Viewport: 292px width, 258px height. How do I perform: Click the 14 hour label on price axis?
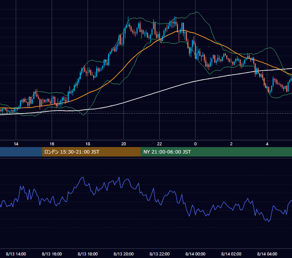point(16,144)
